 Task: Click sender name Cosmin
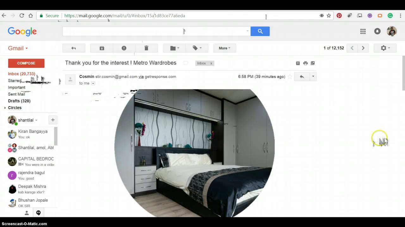pyautogui.click(x=87, y=77)
